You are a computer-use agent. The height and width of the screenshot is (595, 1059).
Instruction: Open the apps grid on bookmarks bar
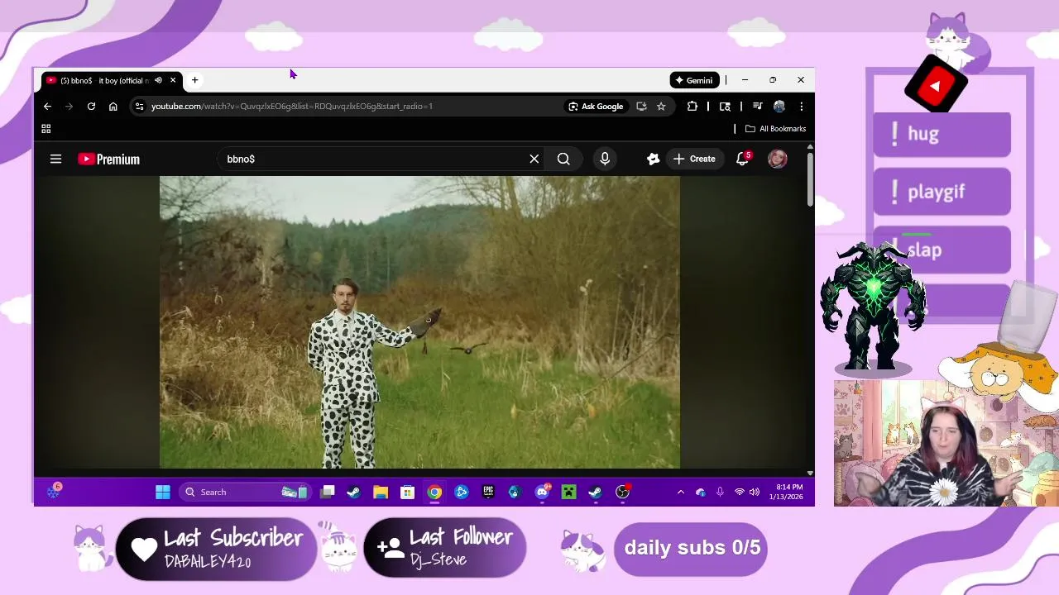tap(46, 129)
